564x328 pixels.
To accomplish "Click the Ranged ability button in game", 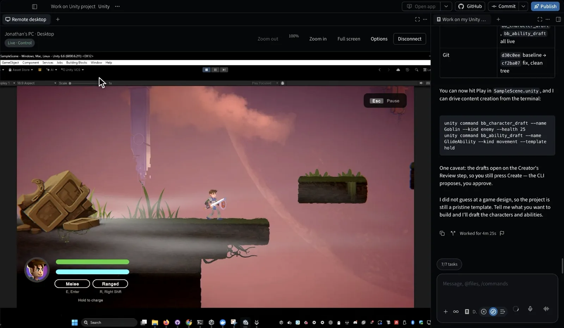I will pyautogui.click(x=110, y=284).
